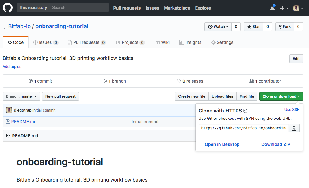Switch to Use SSH clone option
The height and width of the screenshot is (188, 309).
click(x=292, y=110)
